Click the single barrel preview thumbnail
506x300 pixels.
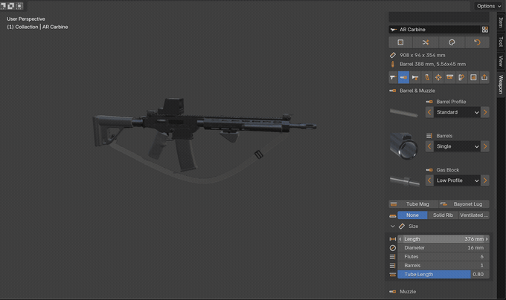(x=404, y=146)
